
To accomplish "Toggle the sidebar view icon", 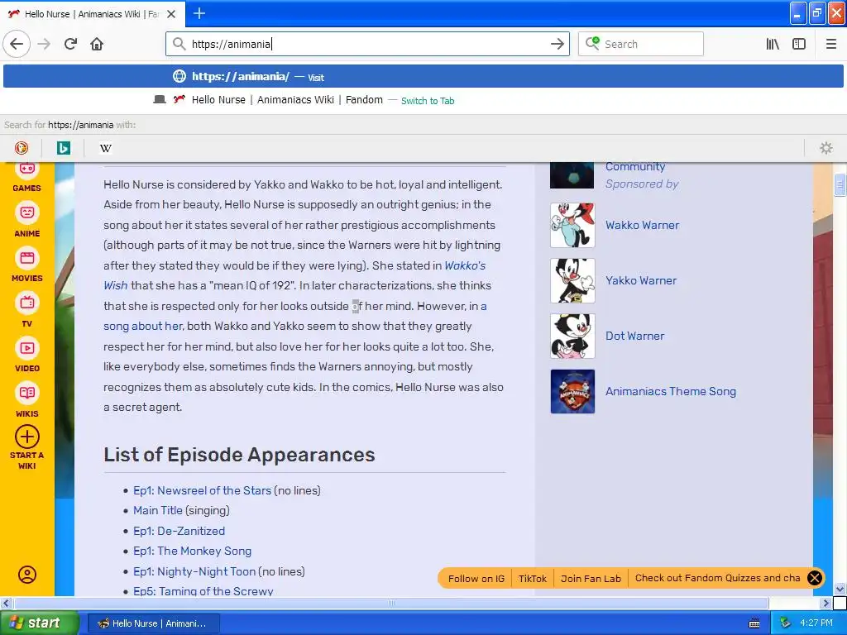I will (x=799, y=44).
